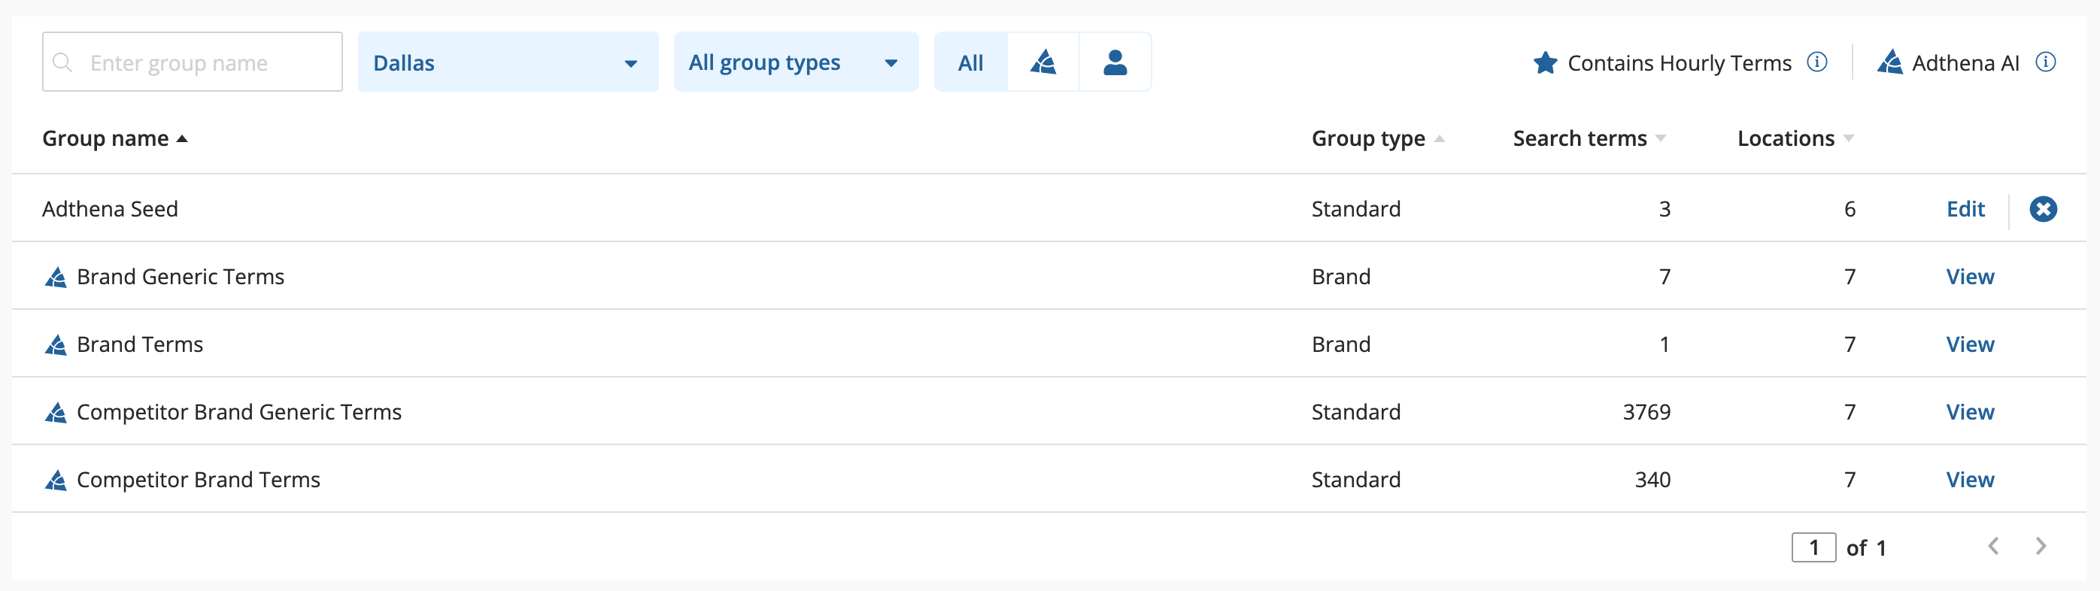Image resolution: width=2100 pixels, height=591 pixels.
Task: Click the 340 search terms value
Action: pyautogui.click(x=1652, y=480)
